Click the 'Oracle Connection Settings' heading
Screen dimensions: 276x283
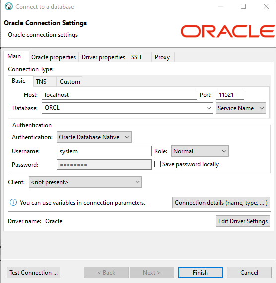pos(45,23)
